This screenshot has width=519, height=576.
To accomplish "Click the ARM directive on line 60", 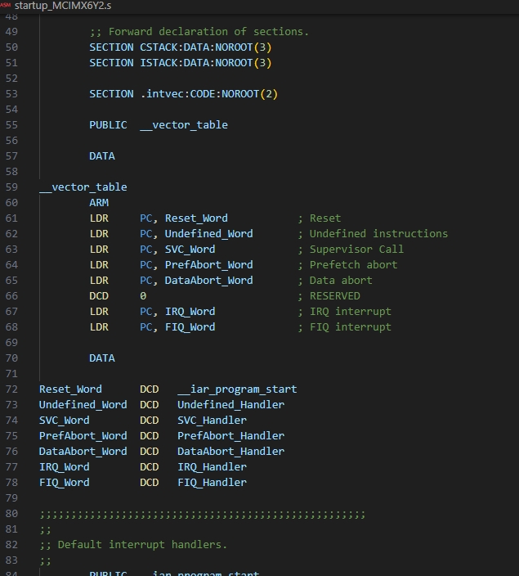I will 99,203.
